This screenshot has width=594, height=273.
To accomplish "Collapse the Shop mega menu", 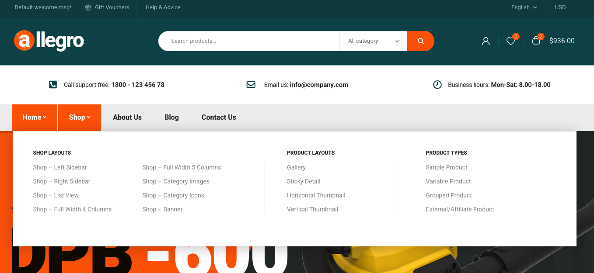I will pyautogui.click(x=80, y=117).
